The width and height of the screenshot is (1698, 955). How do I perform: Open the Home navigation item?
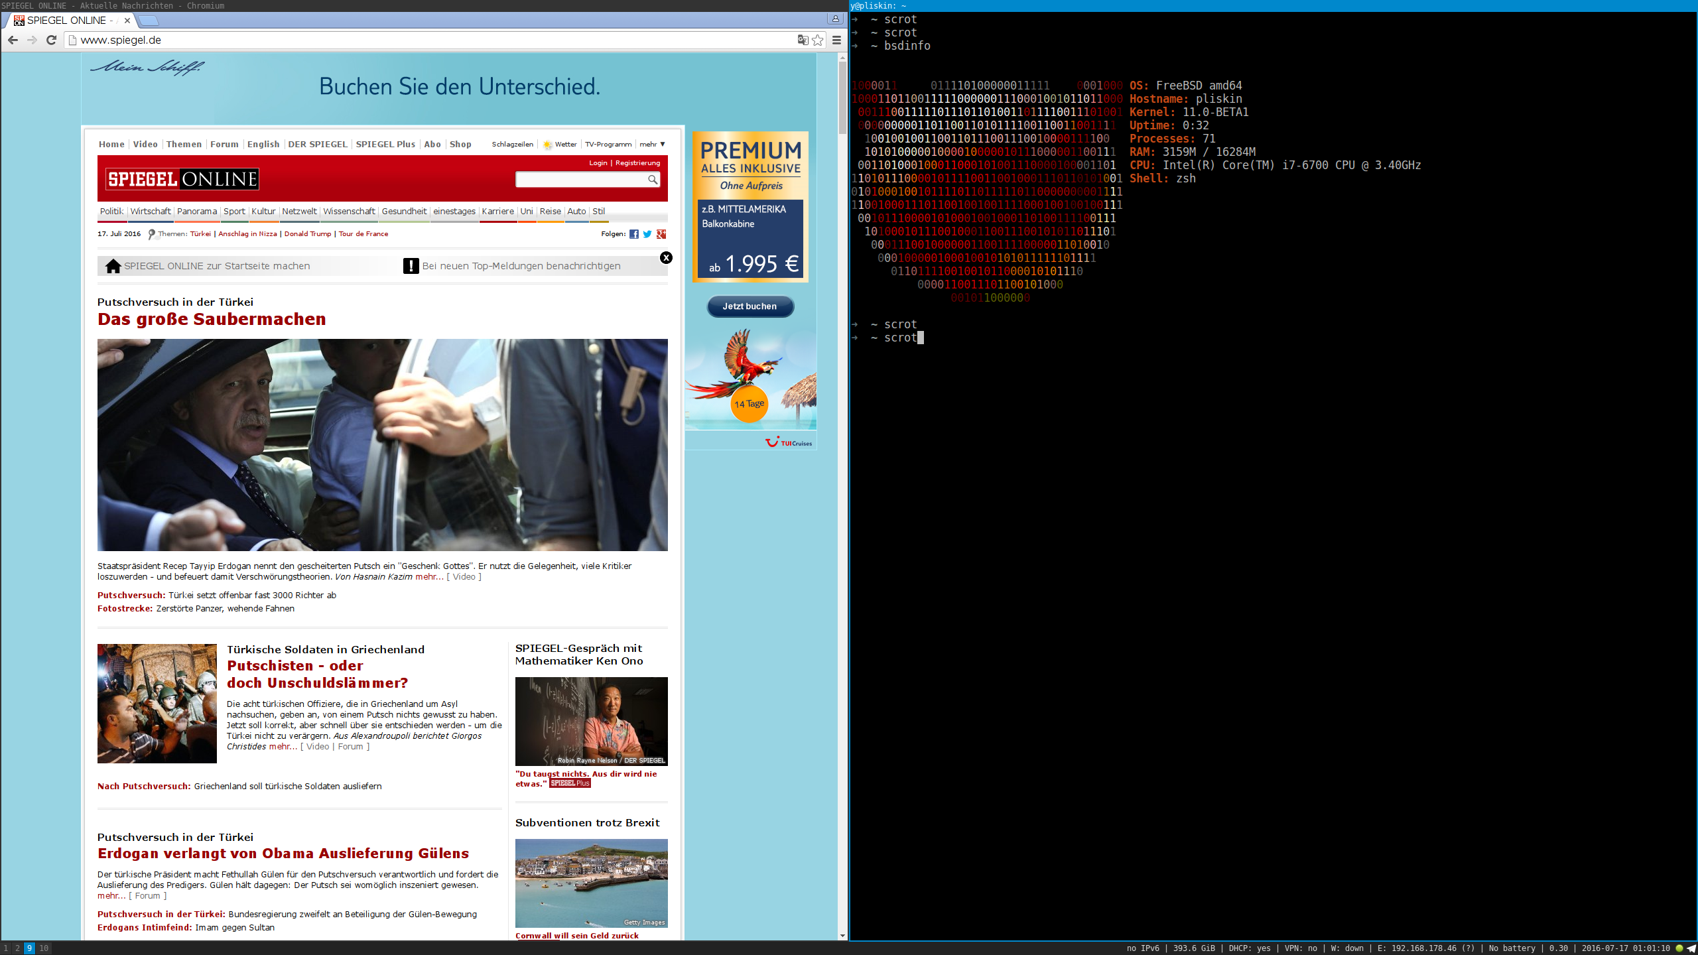(111, 145)
